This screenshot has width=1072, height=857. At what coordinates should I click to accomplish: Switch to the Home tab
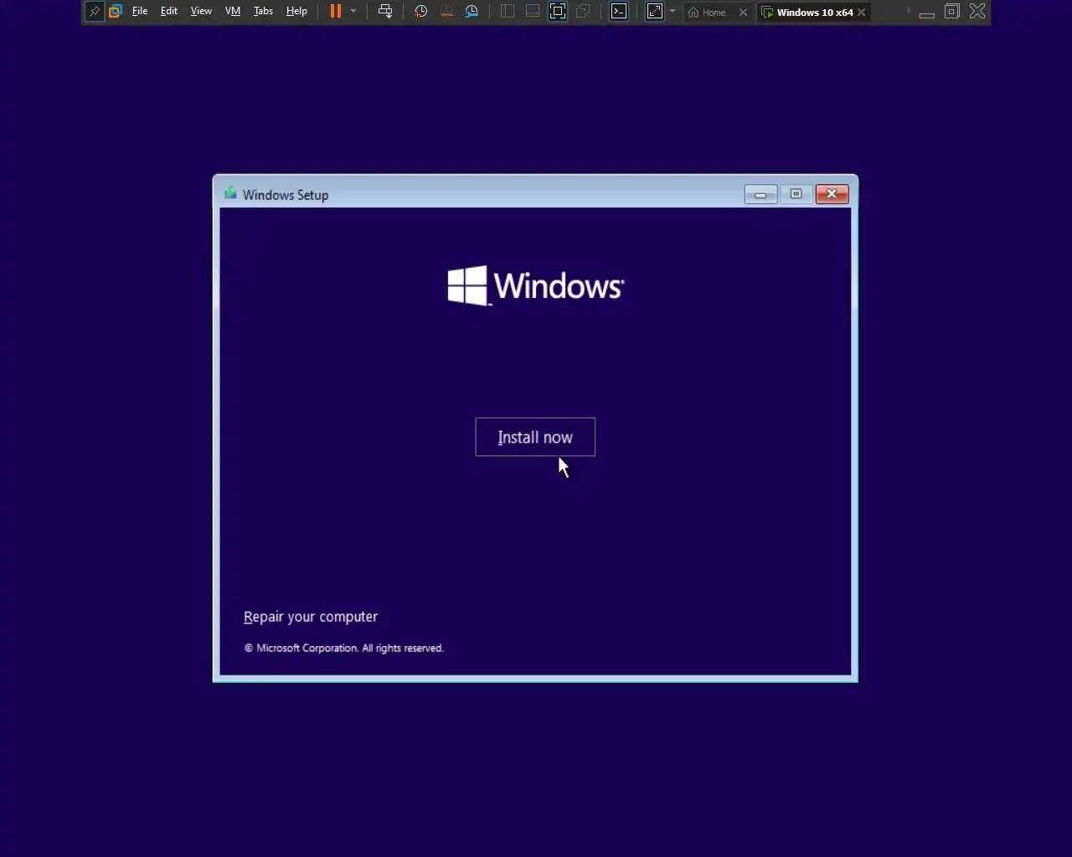pyautogui.click(x=708, y=12)
